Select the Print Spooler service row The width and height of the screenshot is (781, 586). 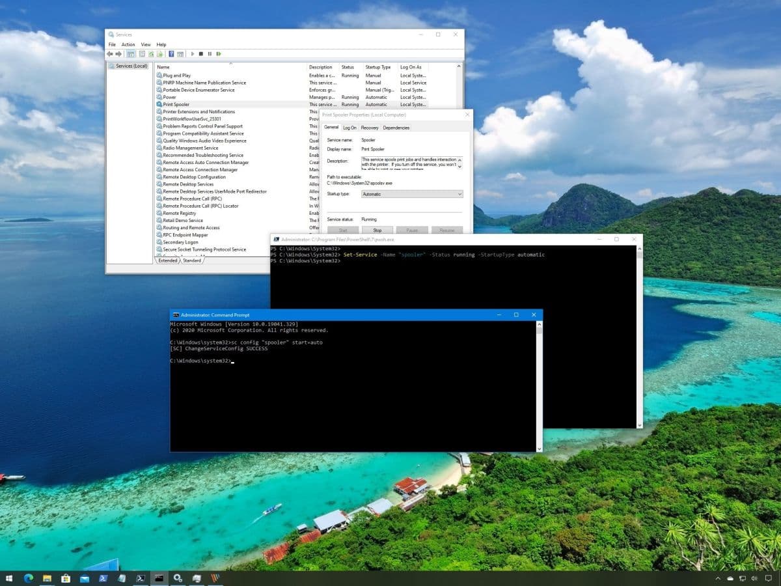[x=292, y=104]
